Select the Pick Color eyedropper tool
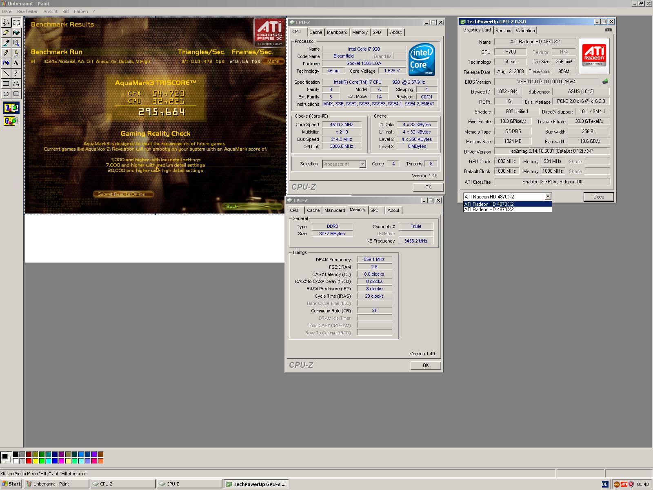 point(6,43)
